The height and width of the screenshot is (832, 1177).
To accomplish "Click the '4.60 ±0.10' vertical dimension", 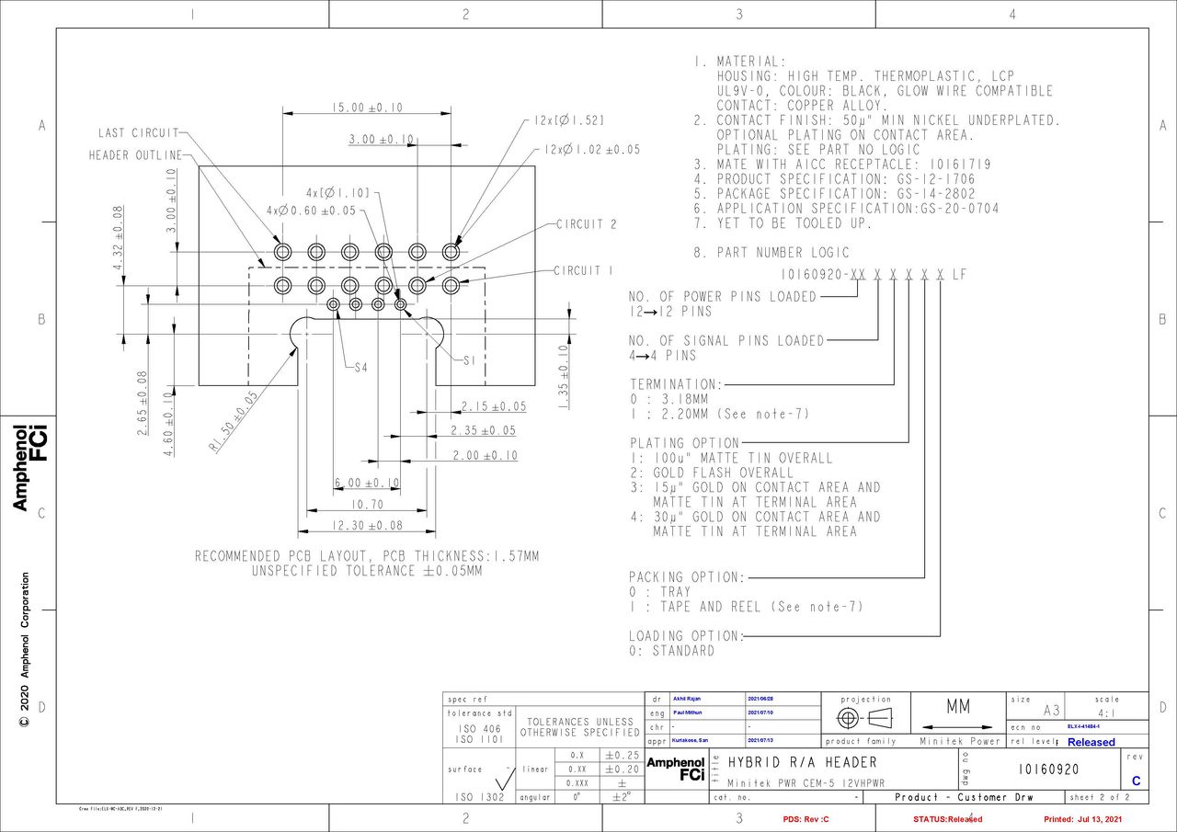I will [x=168, y=424].
